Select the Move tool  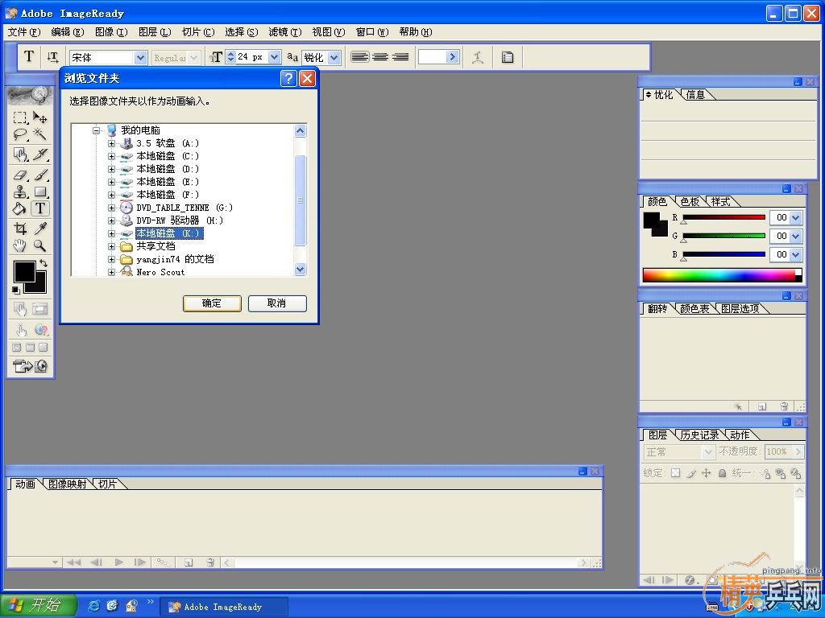[x=40, y=117]
